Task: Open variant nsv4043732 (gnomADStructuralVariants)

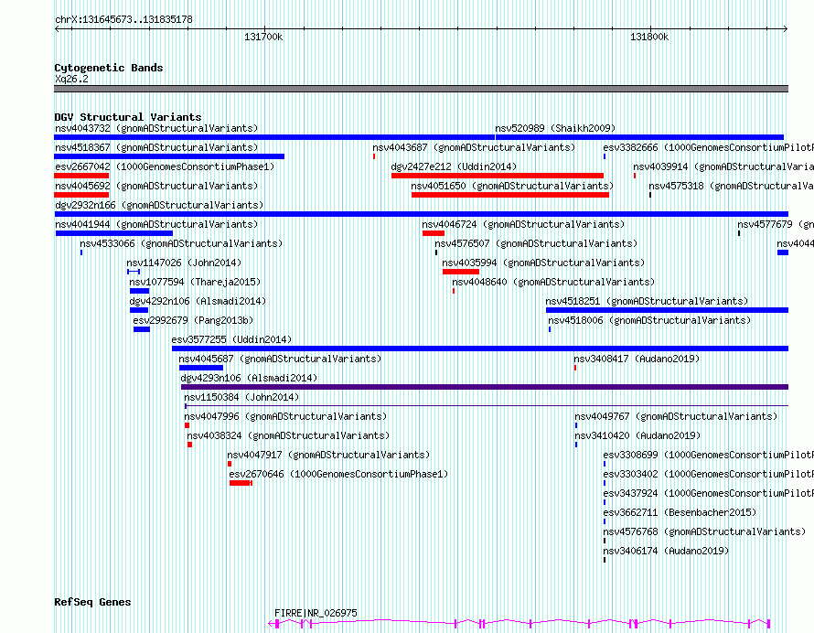Action: (x=156, y=128)
